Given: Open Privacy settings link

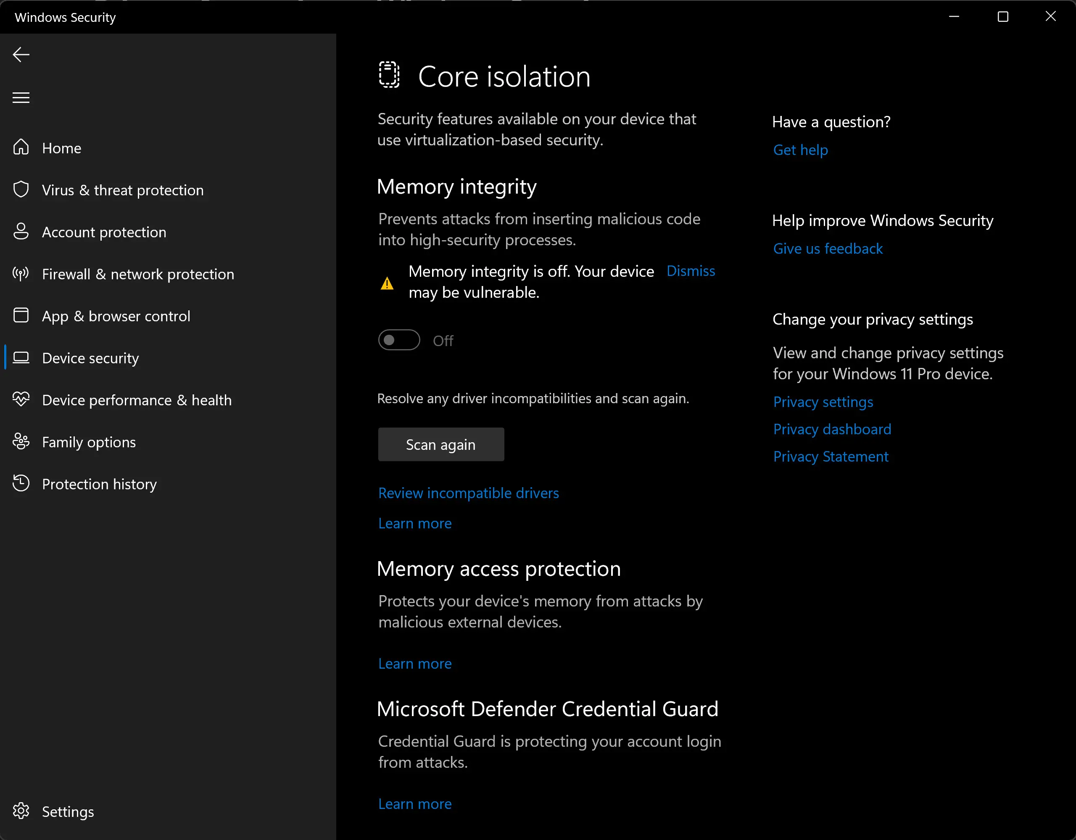Looking at the screenshot, I should click(x=823, y=402).
